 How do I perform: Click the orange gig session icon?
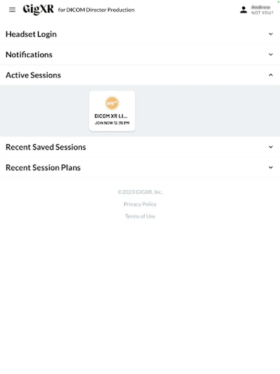[x=112, y=103]
